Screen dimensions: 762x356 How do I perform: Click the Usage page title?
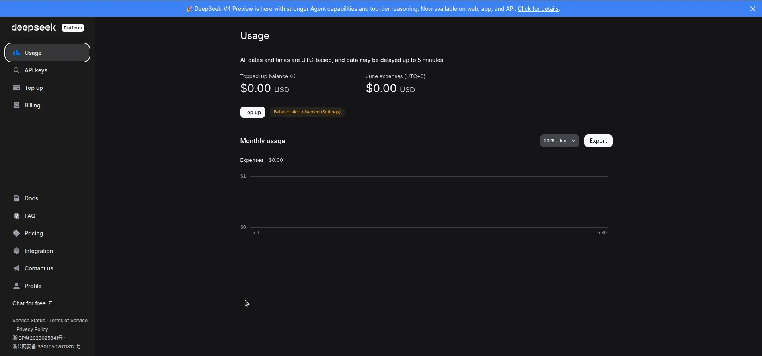[255, 36]
